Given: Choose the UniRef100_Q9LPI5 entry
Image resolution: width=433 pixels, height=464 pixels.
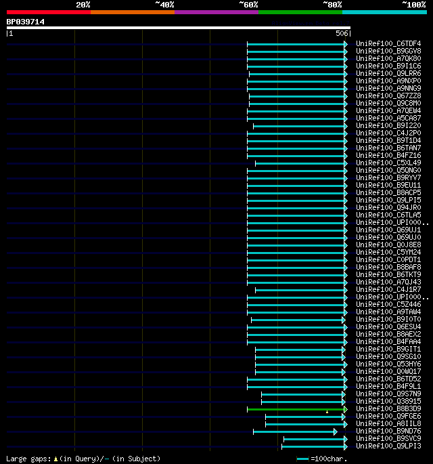Looking at the screenshot, I should point(388,200).
